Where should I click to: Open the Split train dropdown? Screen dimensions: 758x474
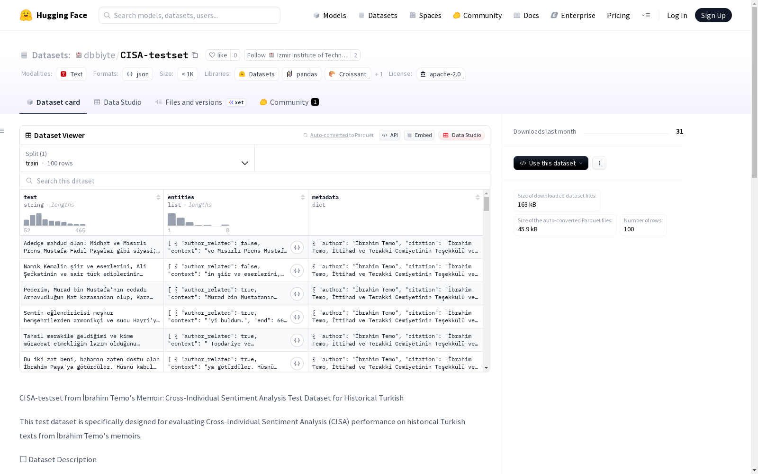click(x=137, y=158)
